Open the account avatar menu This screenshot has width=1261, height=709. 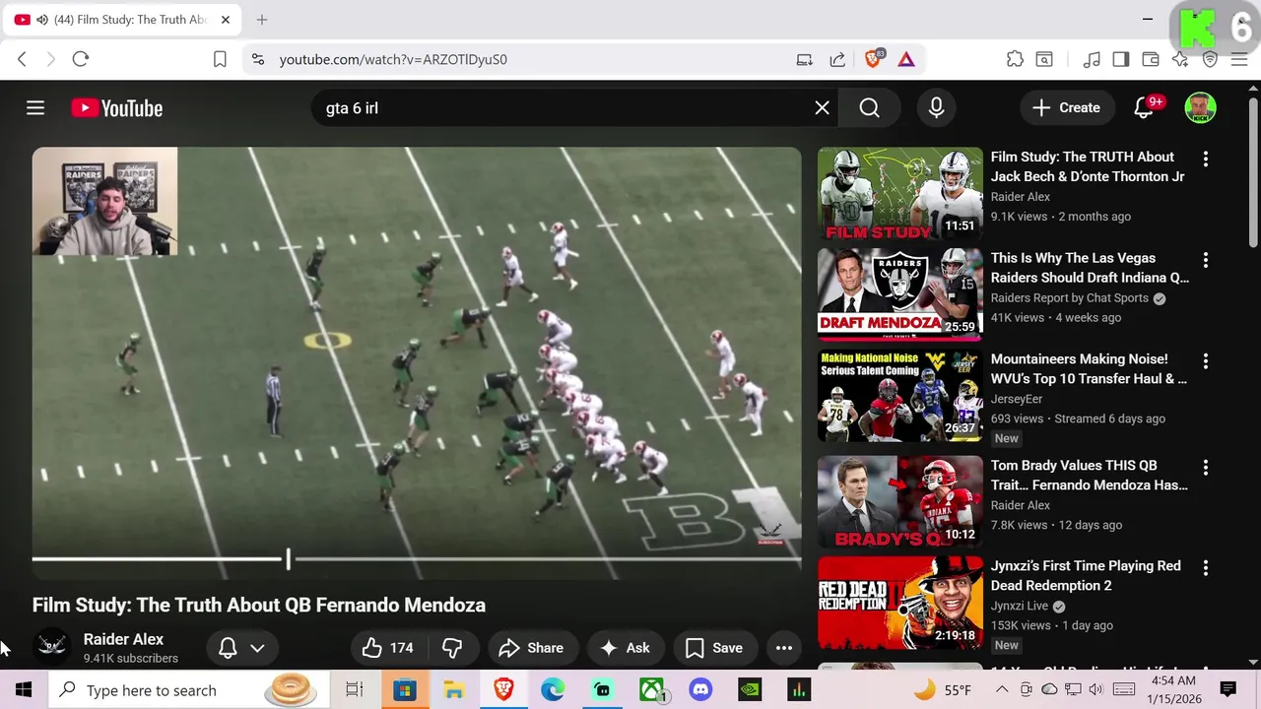[x=1200, y=108]
